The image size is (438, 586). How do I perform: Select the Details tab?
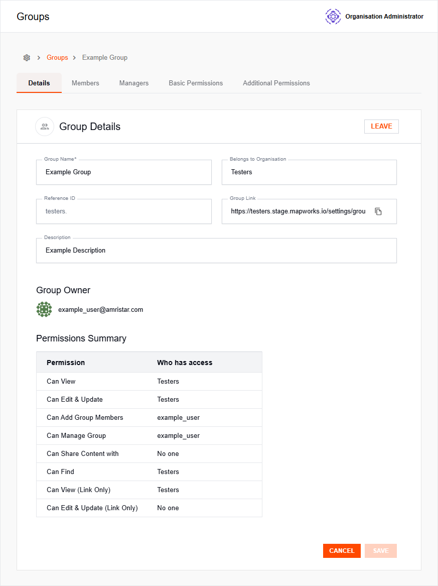(39, 83)
